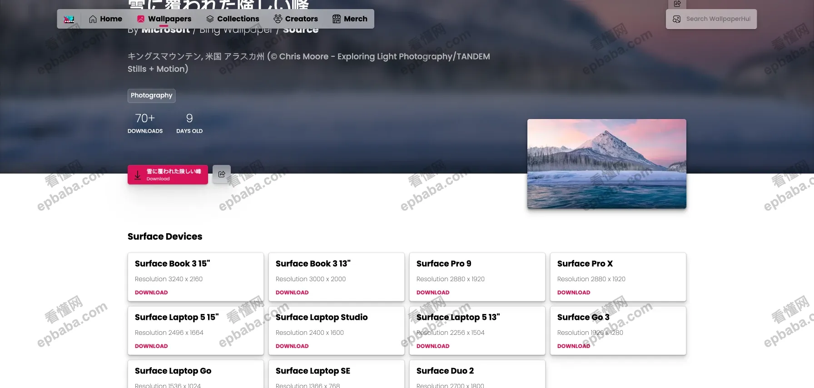Click Resolution 3240 x 2160 text
Viewport: 814px width, 388px height.
pos(169,279)
